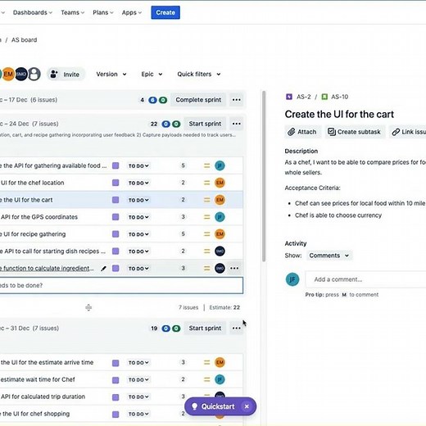
Task: Click JF assignee avatar on food API issue
Action: 220,165
